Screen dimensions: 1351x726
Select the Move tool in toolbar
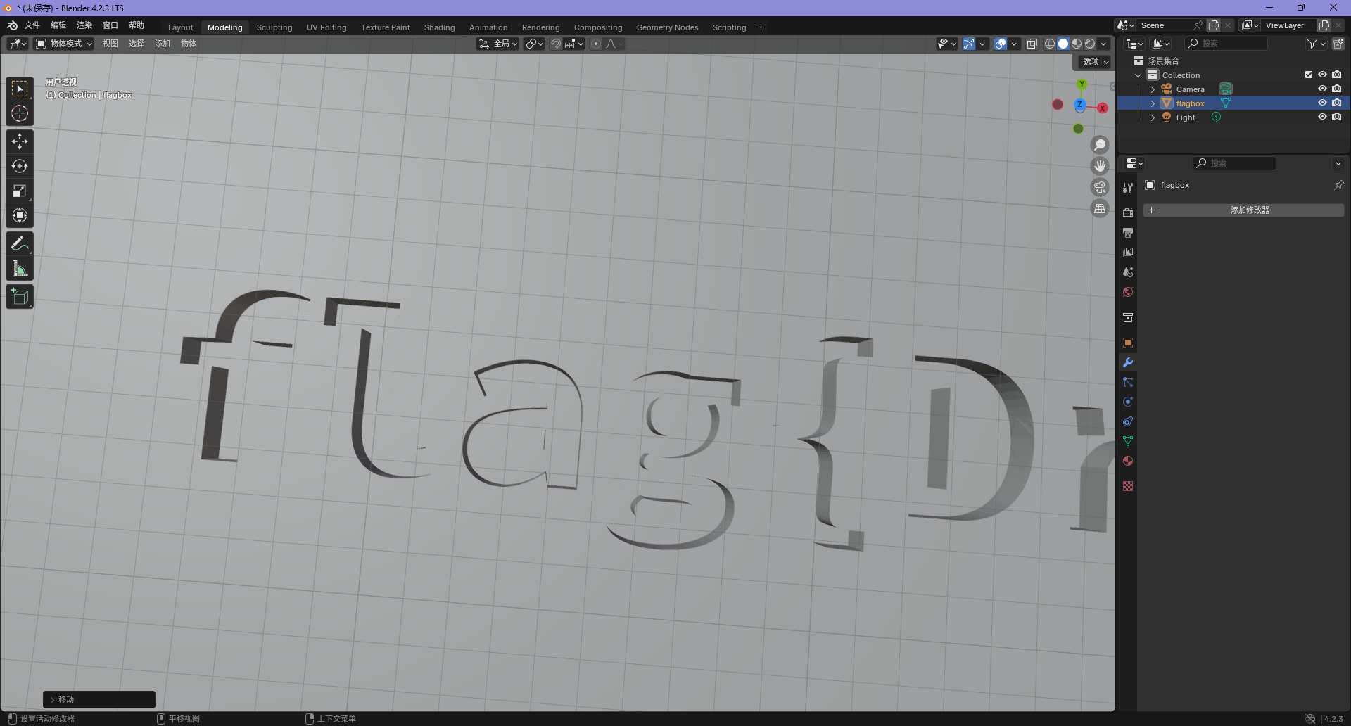tap(20, 141)
